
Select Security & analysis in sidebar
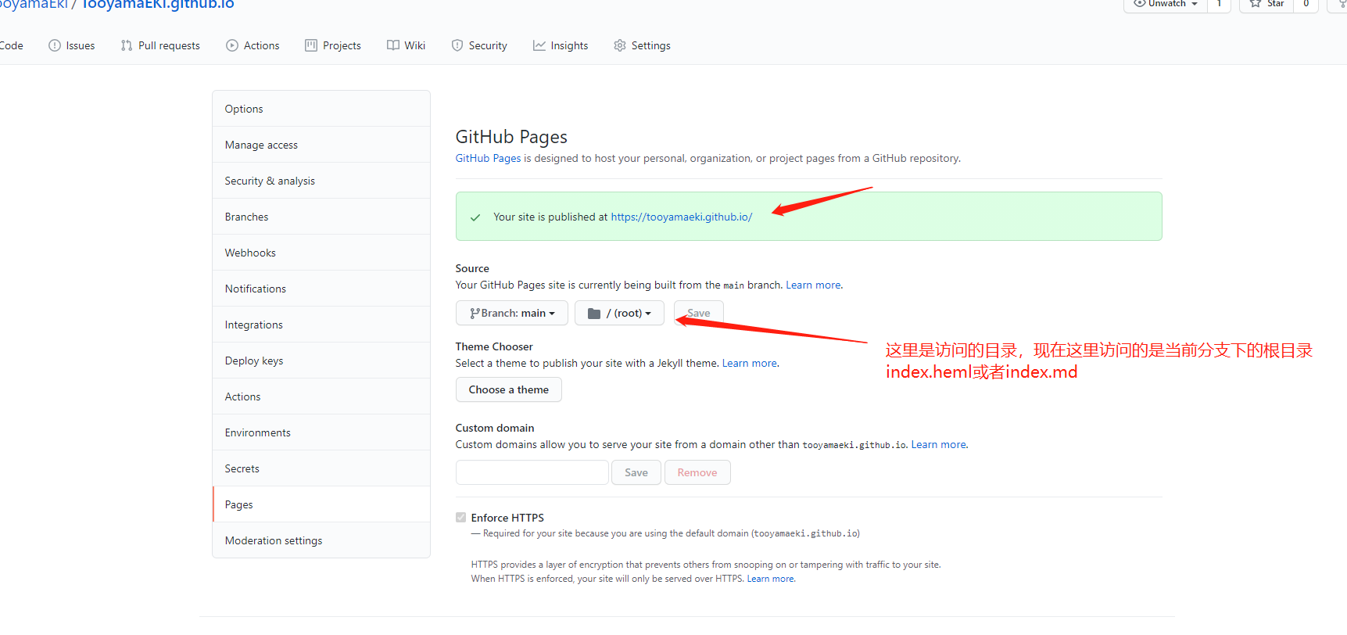[321, 181]
